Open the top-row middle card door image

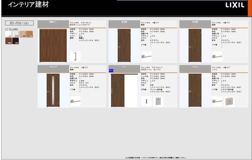(124, 45)
